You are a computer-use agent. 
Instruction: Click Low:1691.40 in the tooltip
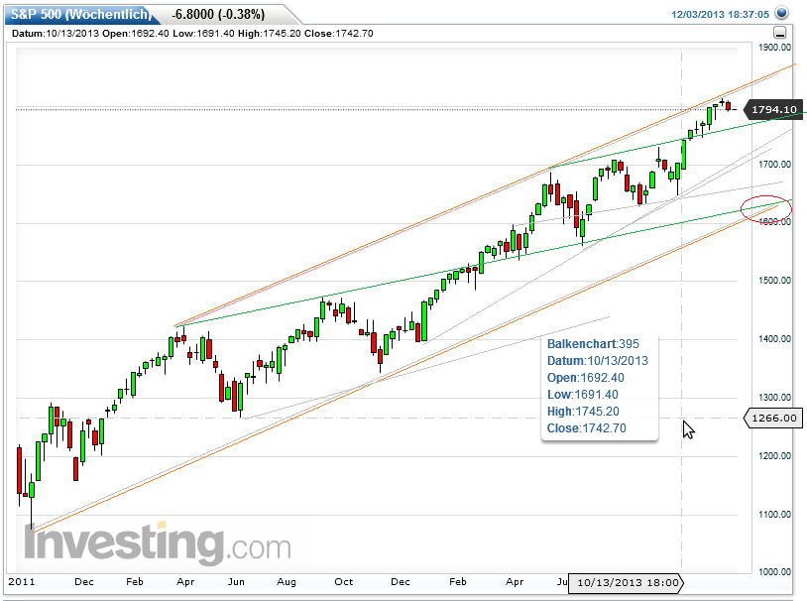coord(583,395)
